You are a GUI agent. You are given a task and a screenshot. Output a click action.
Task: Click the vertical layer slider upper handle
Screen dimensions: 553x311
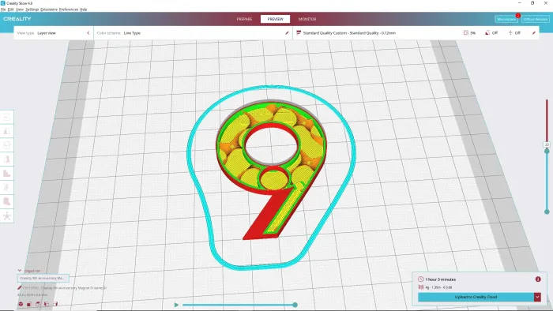(547, 151)
